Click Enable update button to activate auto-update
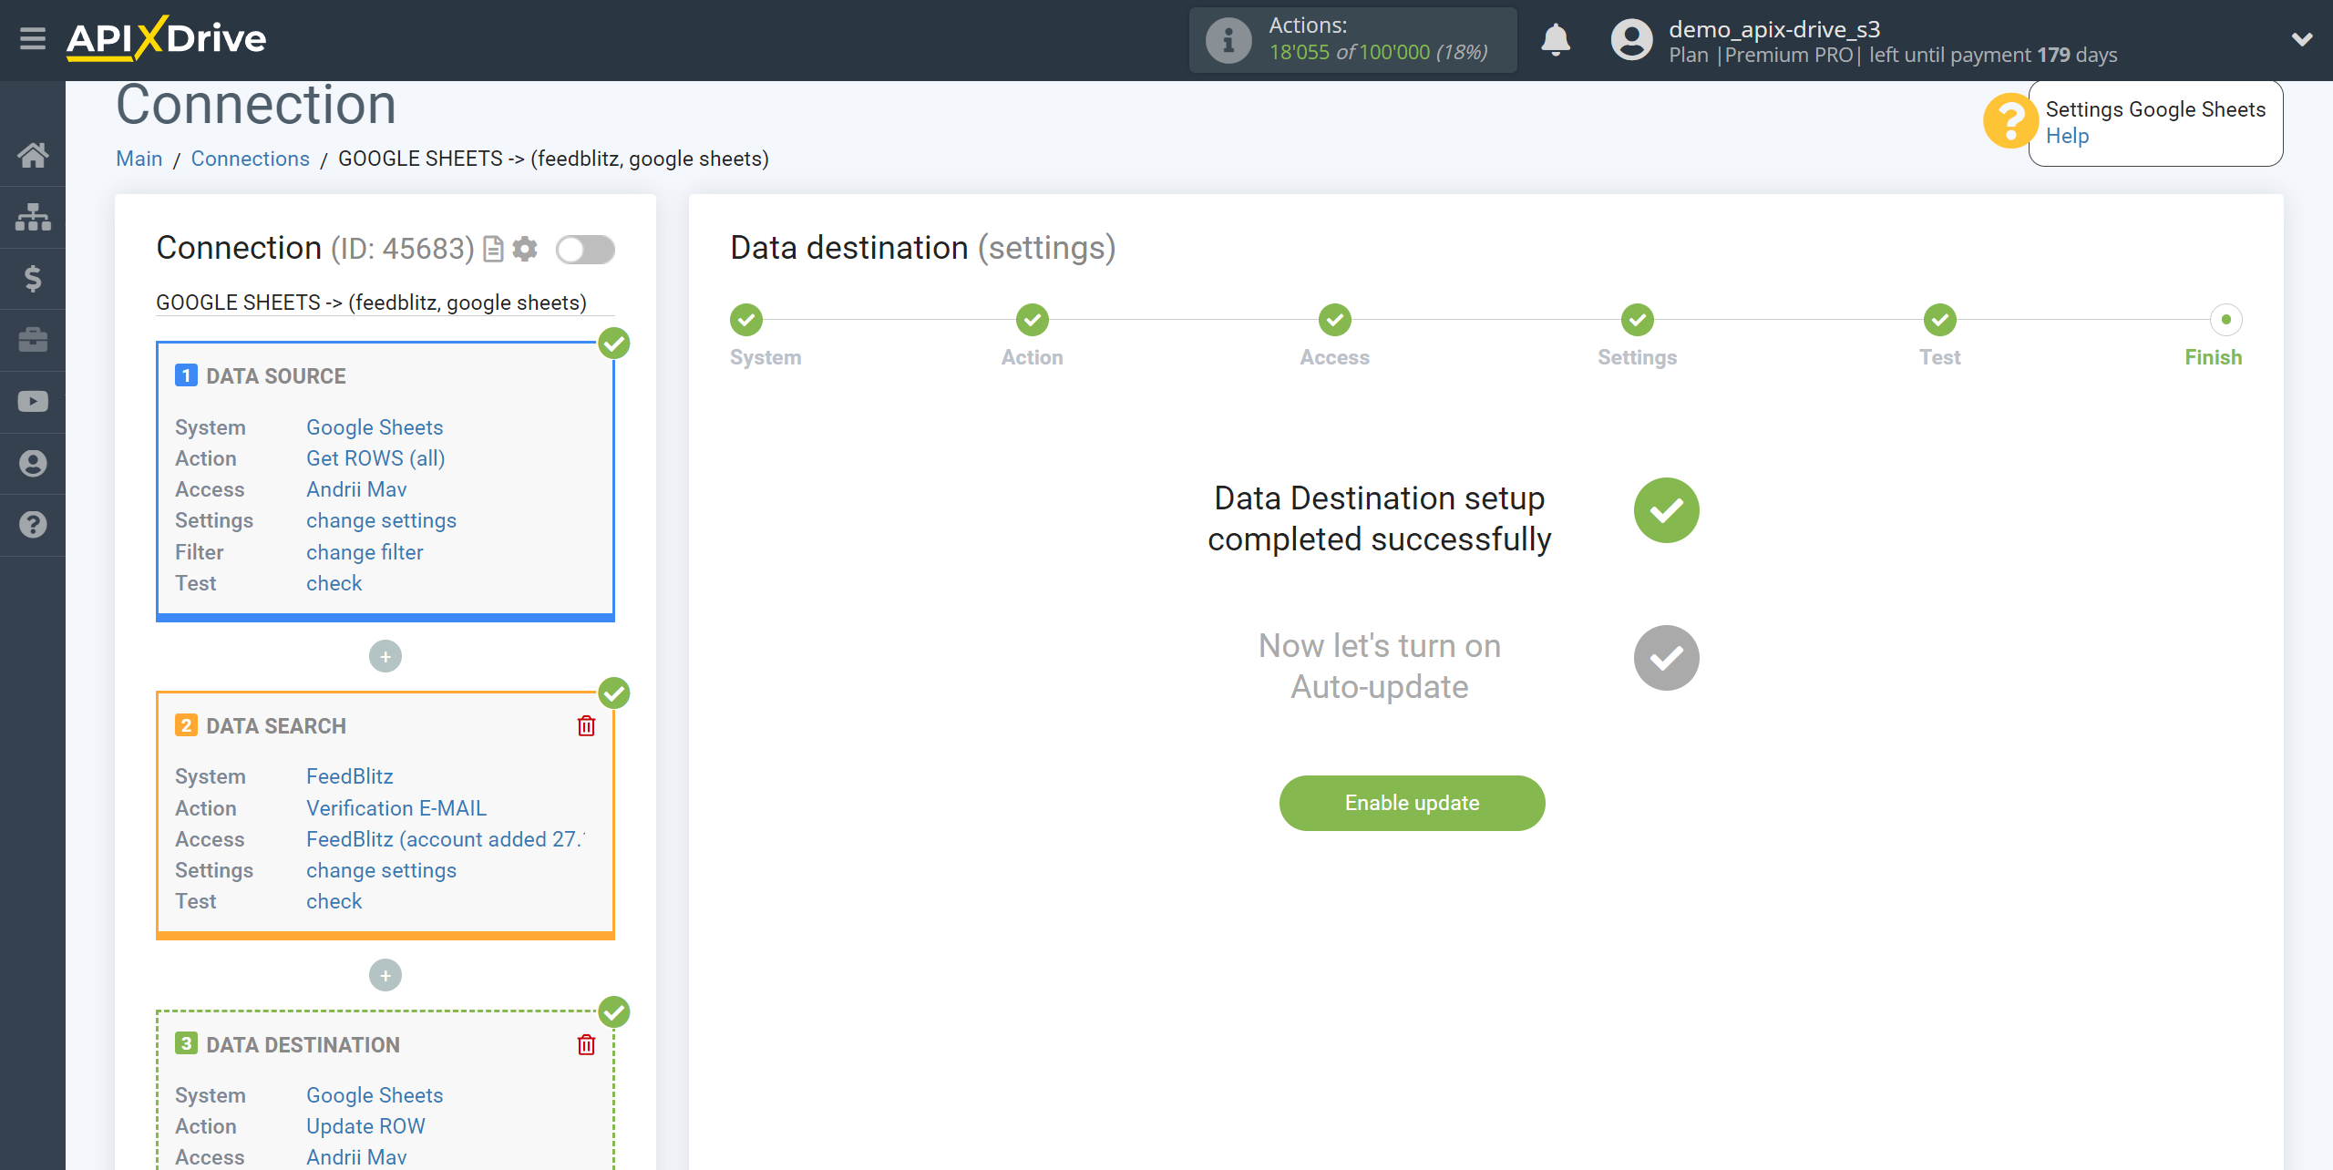Screen dimensions: 2333x1170 [x=1411, y=803]
